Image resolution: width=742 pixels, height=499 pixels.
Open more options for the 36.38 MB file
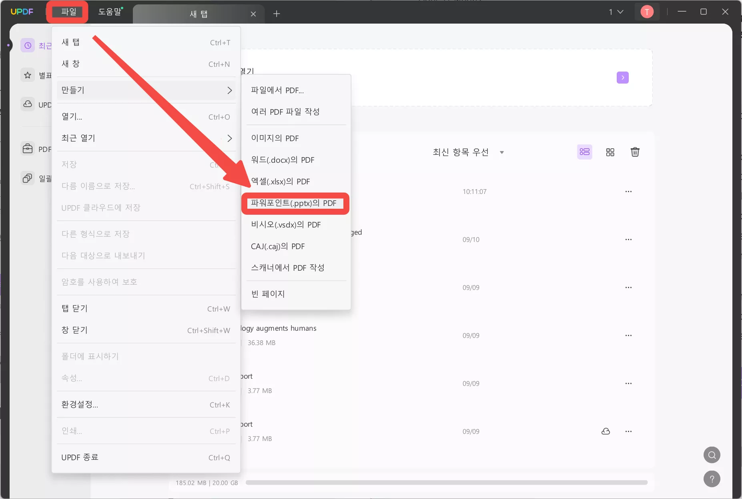tap(628, 335)
